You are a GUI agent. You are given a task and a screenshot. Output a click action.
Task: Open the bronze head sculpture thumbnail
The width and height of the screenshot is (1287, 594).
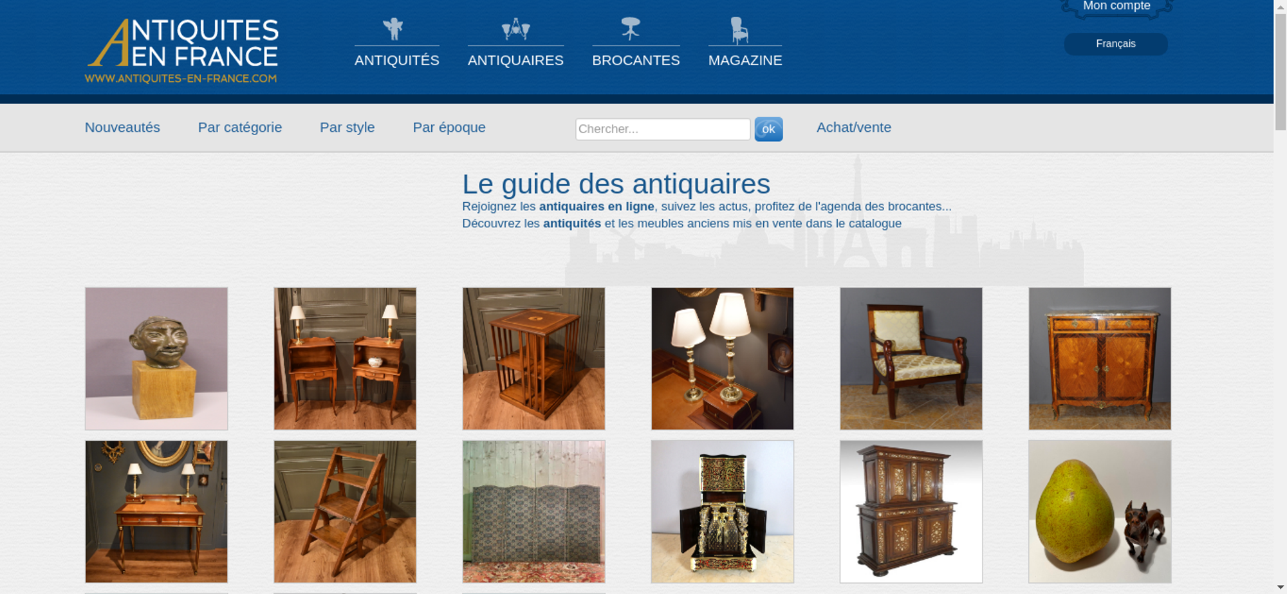tap(156, 358)
